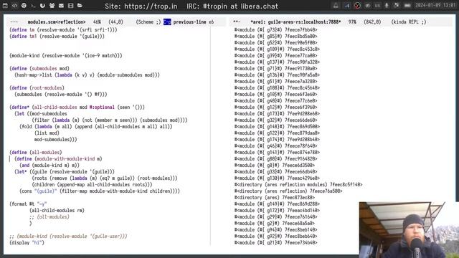Click the code brackets workspace icon
This screenshot has width=459, height=258.
(14, 6)
